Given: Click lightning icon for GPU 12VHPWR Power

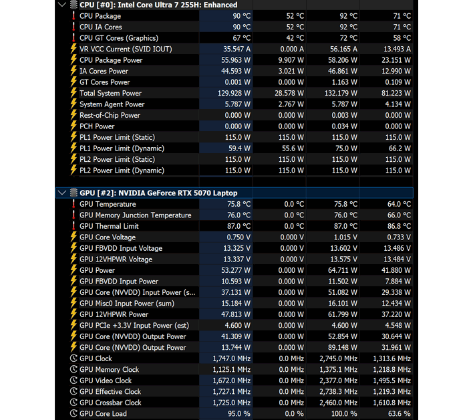Looking at the screenshot, I should click(73, 314).
